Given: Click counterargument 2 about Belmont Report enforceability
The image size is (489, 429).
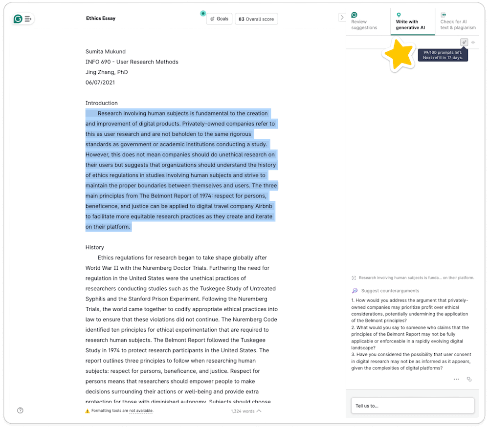Looking at the screenshot, I should [x=410, y=338].
